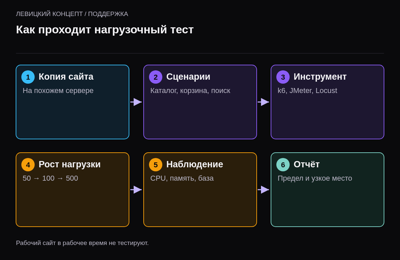
Task: Select the «Рост нагрузки» card title
Action: [70, 164]
